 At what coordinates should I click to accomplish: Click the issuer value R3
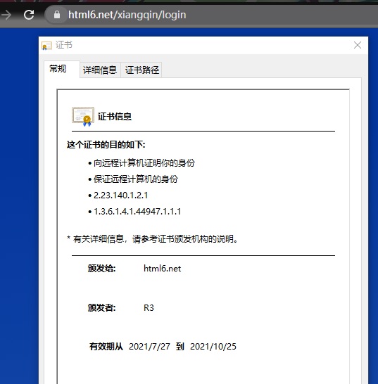(149, 308)
